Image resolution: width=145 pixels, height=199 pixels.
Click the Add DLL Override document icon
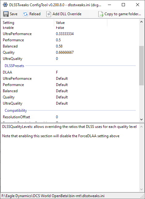tap(49, 14)
